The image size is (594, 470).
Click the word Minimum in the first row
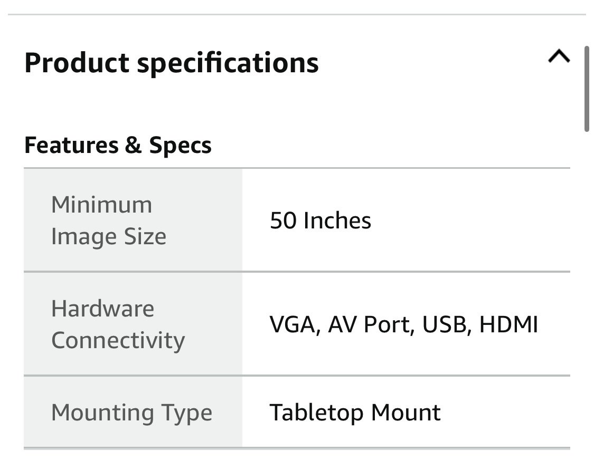pyautogui.click(x=101, y=205)
